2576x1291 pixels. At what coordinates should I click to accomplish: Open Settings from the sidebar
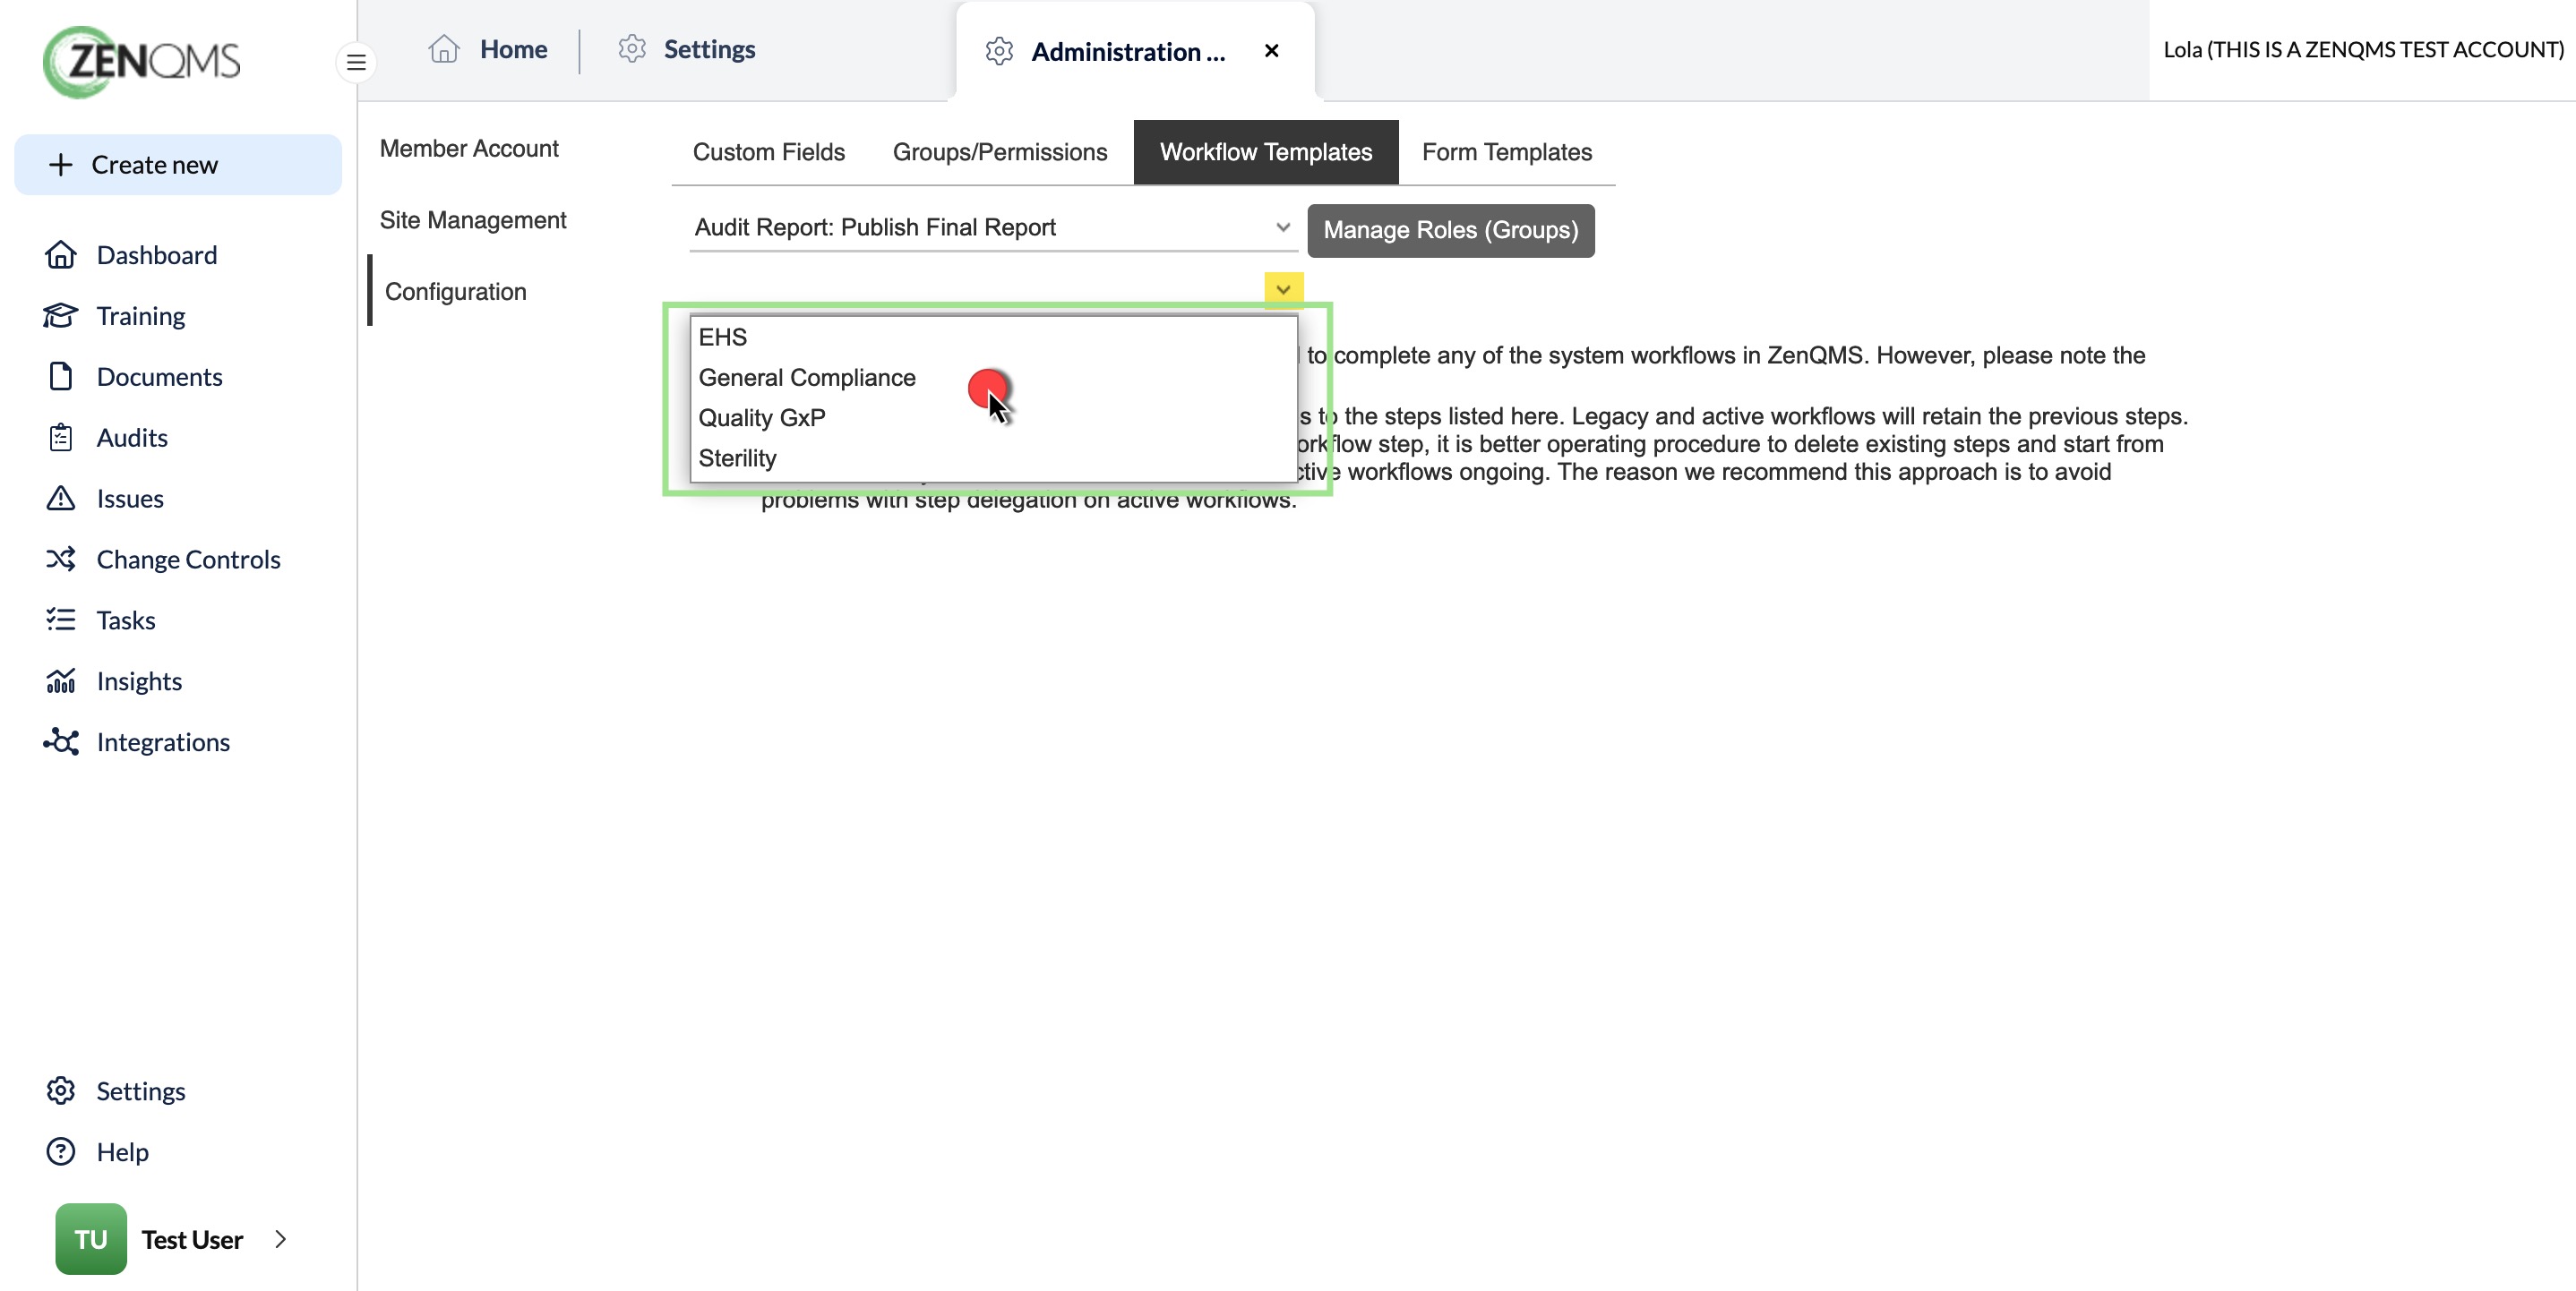coord(141,1090)
